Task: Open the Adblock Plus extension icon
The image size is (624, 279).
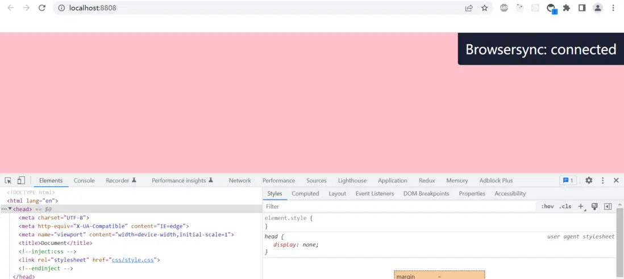Action: (x=504, y=8)
